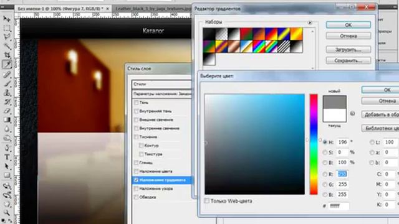This screenshot has height=224, width=399.
Task: Click the Добавить в образцы button
Action: click(x=380, y=114)
